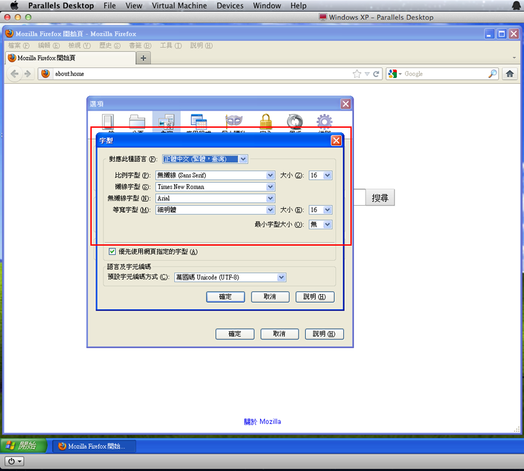The height and width of the screenshot is (471, 524).
Task: Uncheck 優先使用網頁指定的字型 option
Action: (111, 252)
